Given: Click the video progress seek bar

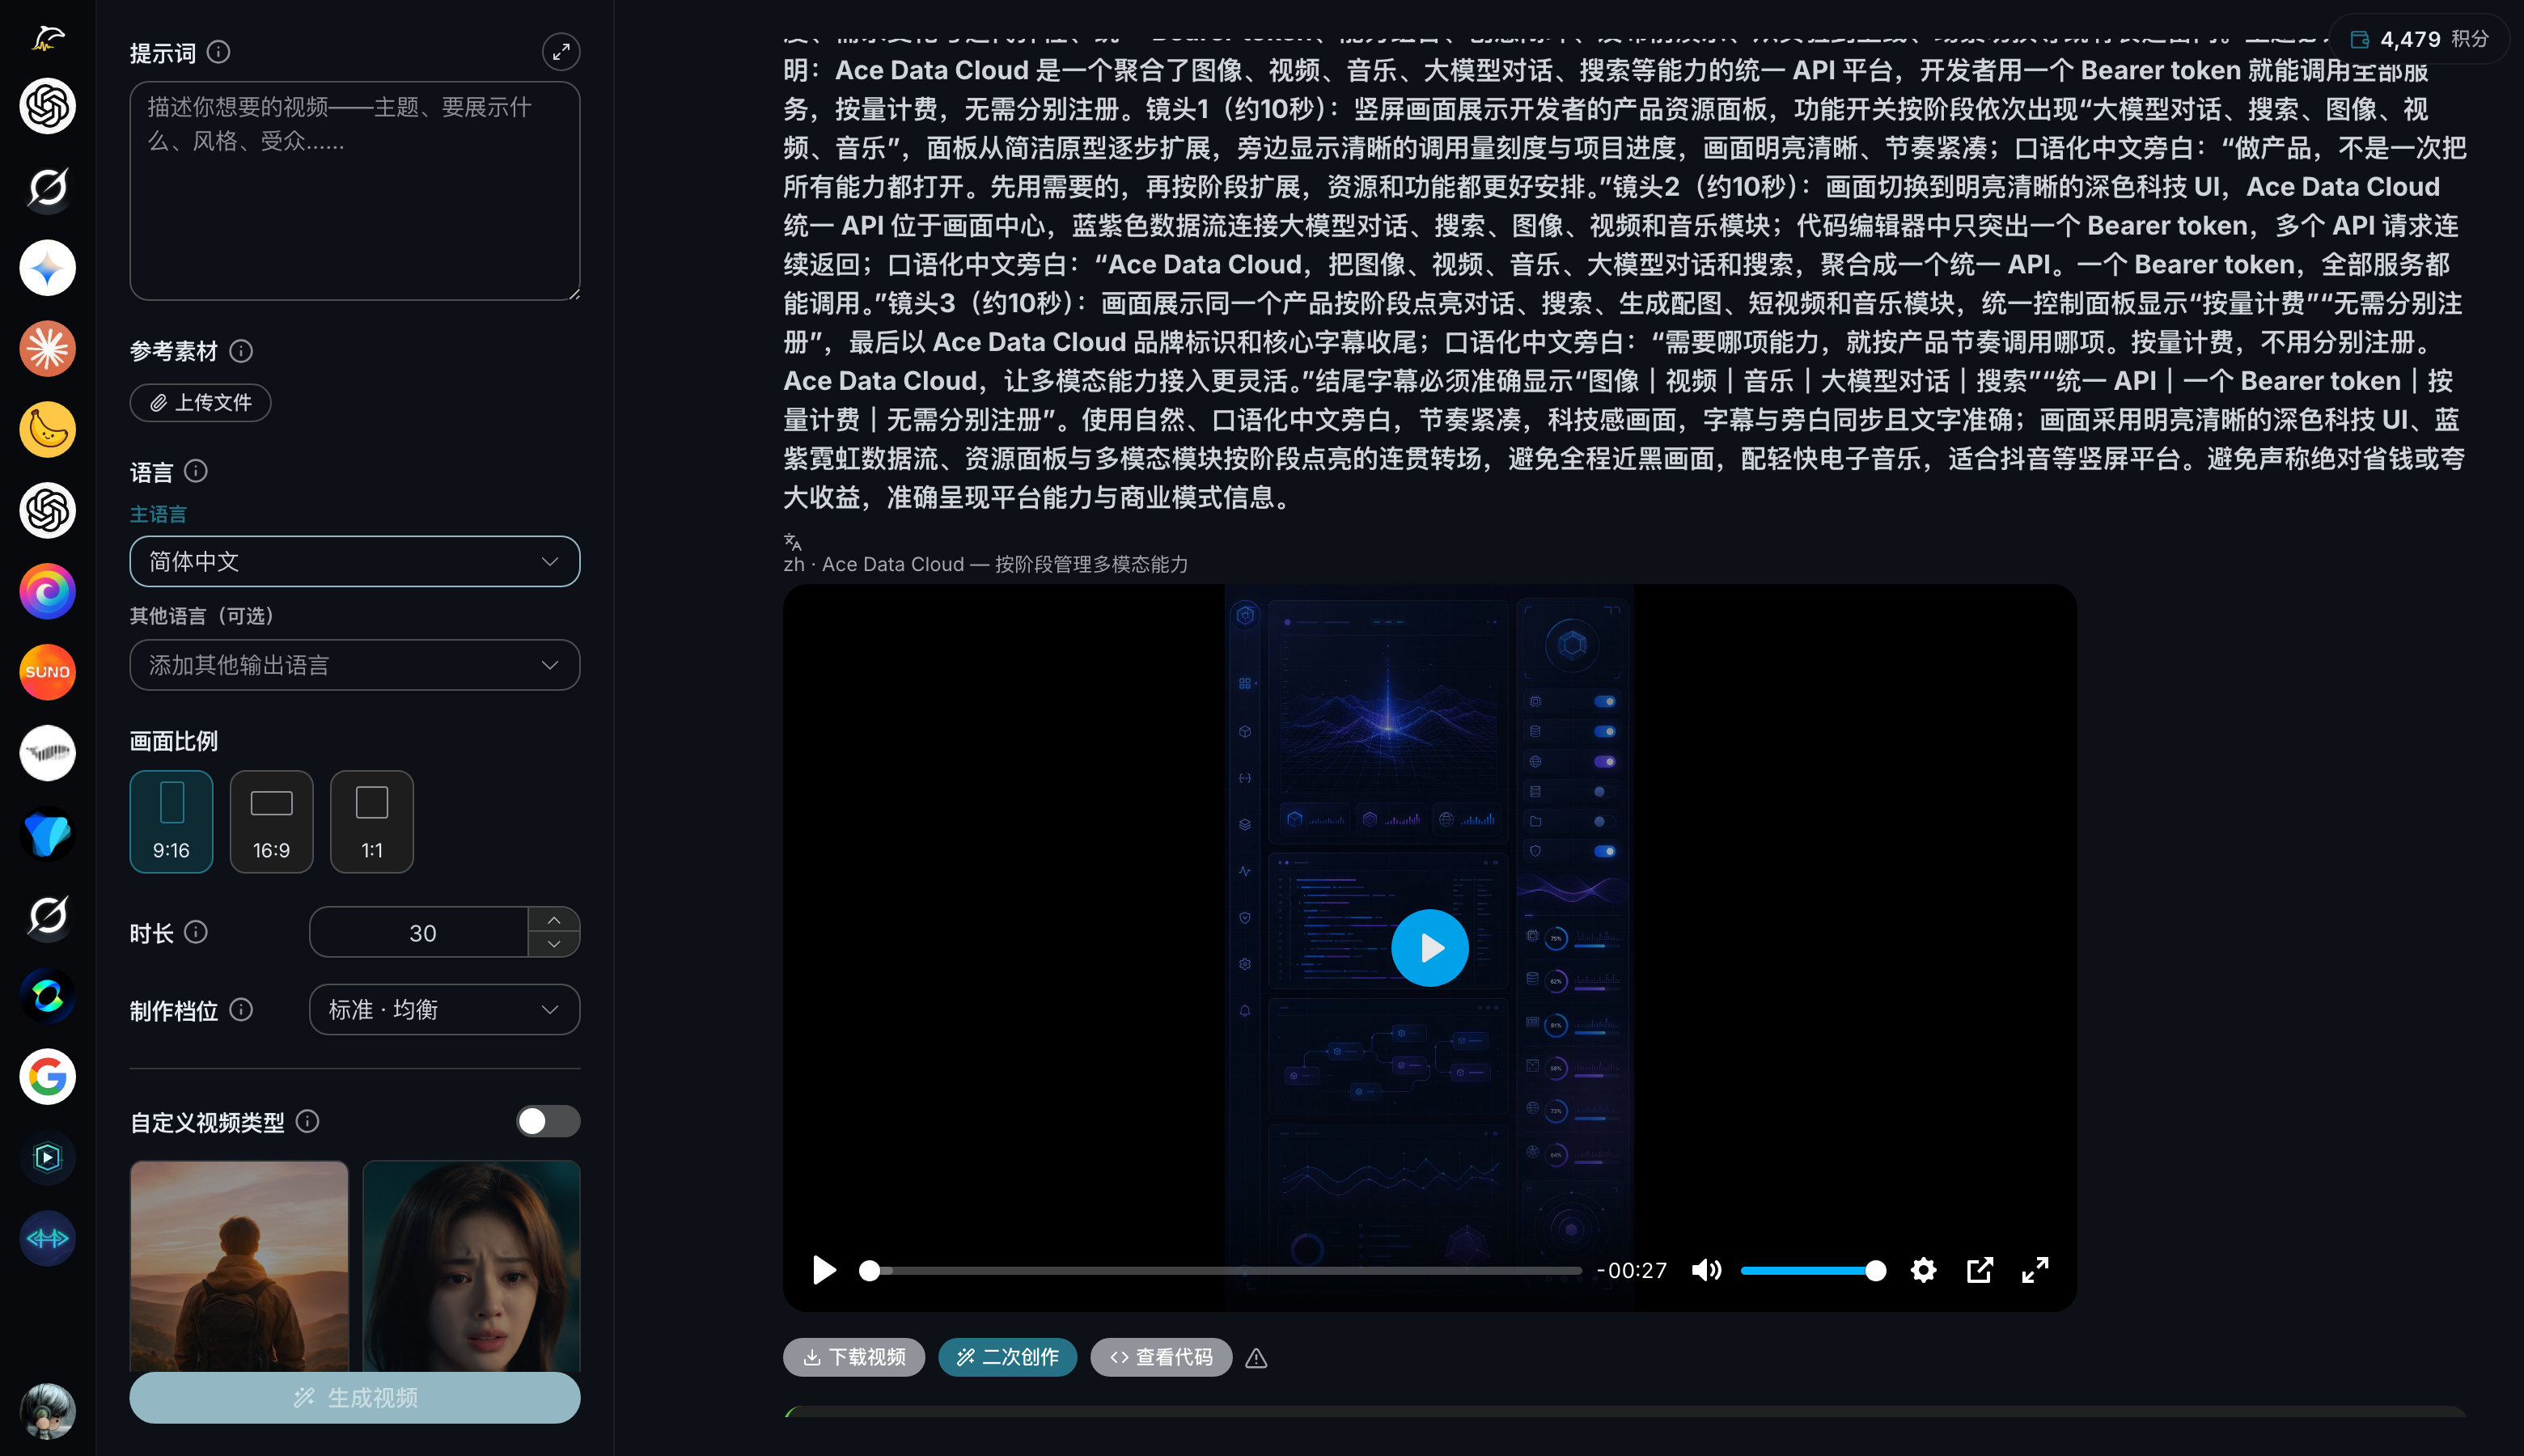Looking at the screenshot, I should tap(1221, 1270).
